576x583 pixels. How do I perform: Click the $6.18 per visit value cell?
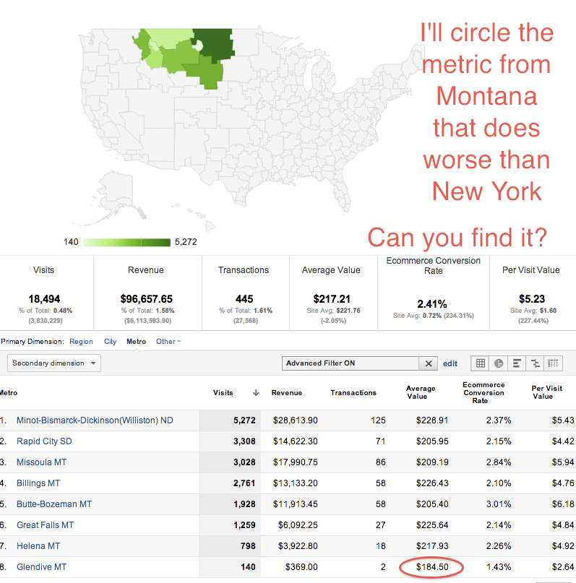click(563, 504)
